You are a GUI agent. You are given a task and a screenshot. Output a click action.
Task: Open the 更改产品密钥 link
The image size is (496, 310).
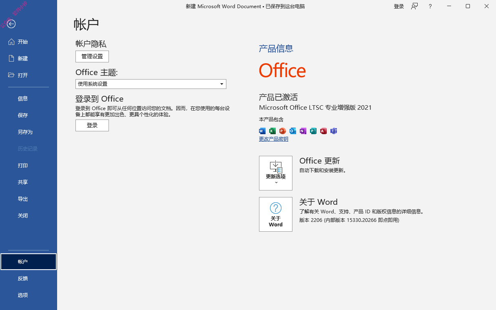coord(274,139)
